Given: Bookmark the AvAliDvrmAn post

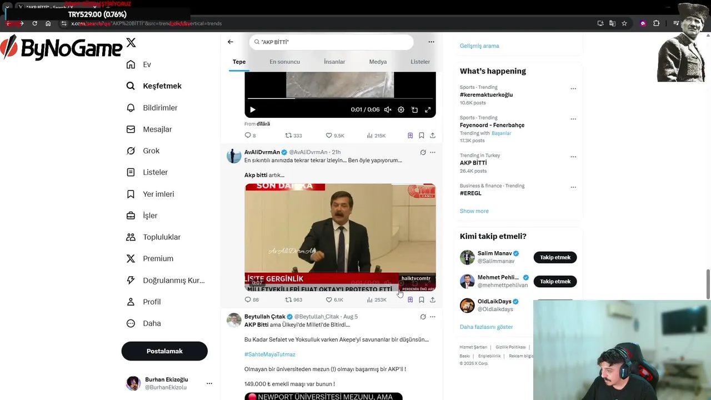Looking at the screenshot, I should click(x=422, y=299).
